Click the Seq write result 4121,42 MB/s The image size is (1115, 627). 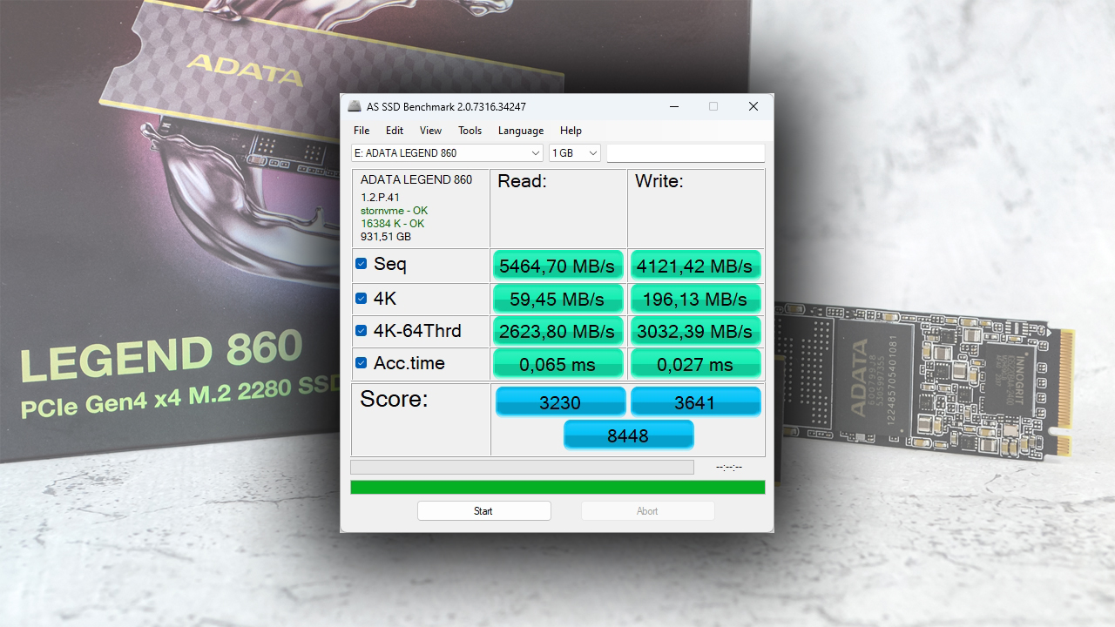click(695, 266)
